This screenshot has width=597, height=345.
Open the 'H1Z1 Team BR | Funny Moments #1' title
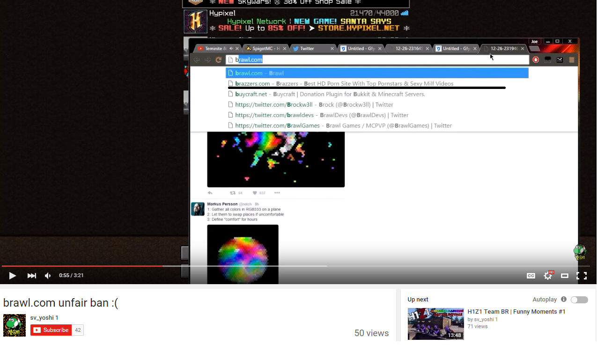click(x=516, y=312)
